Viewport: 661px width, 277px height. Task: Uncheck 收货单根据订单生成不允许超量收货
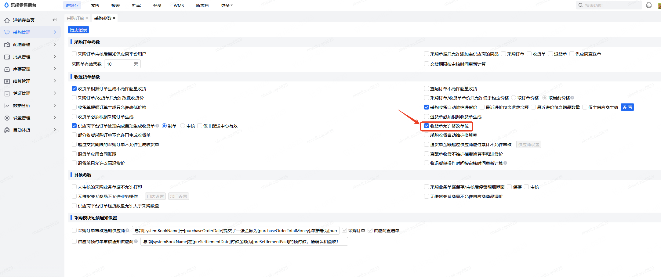coord(74,88)
